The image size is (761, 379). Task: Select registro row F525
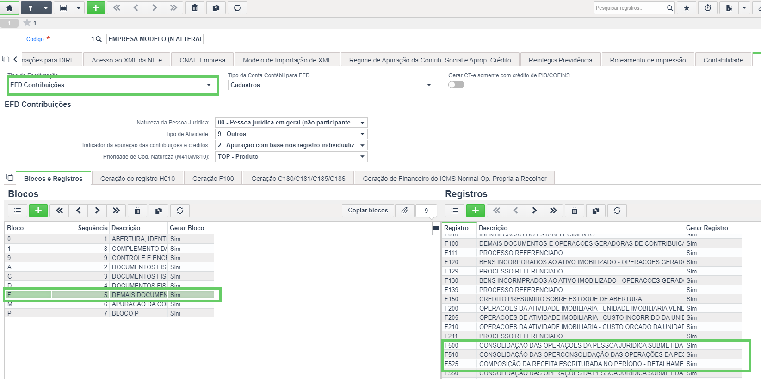593,364
